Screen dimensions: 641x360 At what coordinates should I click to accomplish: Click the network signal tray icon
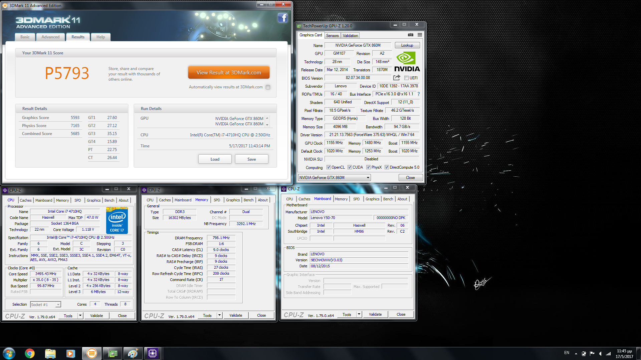tap(608, 353)
